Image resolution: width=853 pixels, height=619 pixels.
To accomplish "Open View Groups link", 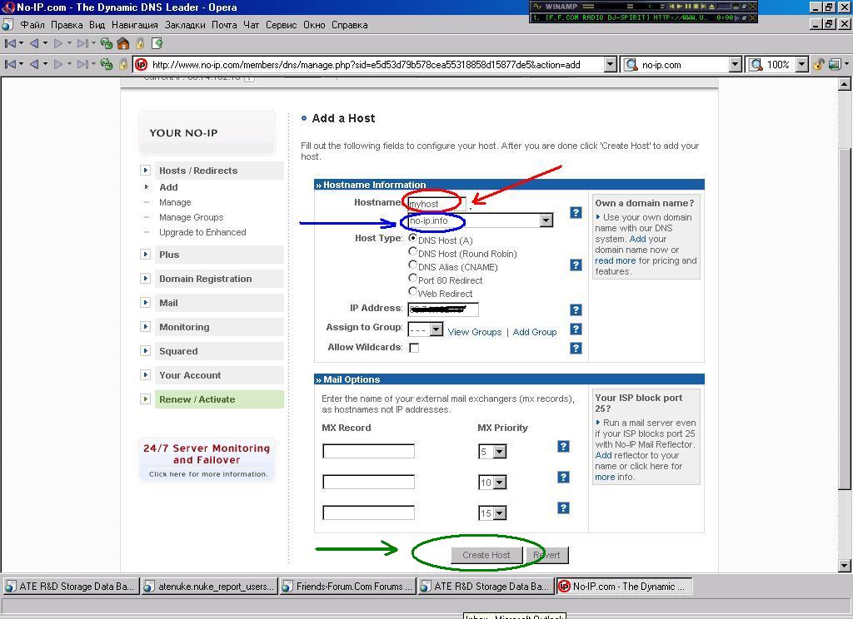I will click(474, 332).
